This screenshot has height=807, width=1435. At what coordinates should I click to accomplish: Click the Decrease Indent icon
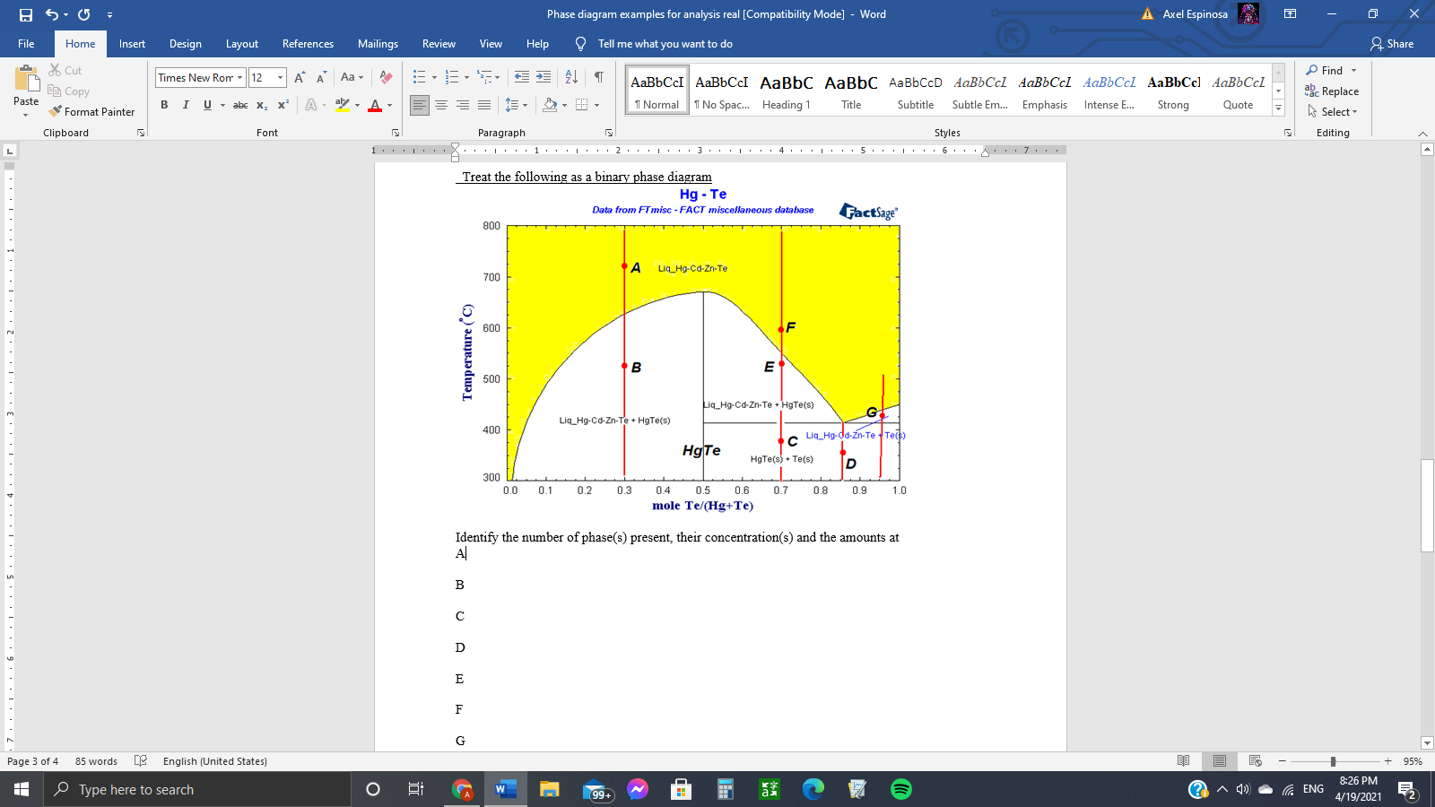(522, 77)
